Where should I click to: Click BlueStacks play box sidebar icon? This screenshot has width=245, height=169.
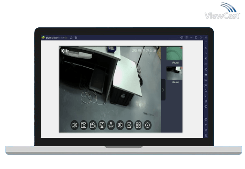tap(206, 59)
